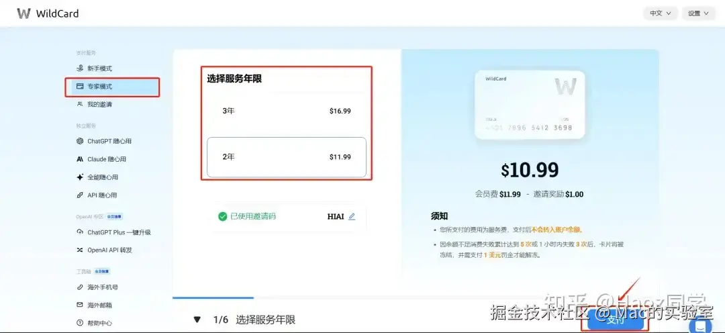Click the ChatGPT Plus upgrade icon
The image size is (725, 333).
(79, 232)
